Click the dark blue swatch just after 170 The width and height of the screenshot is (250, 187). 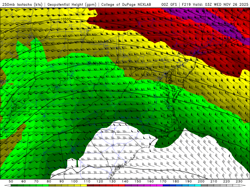[166, 185]
